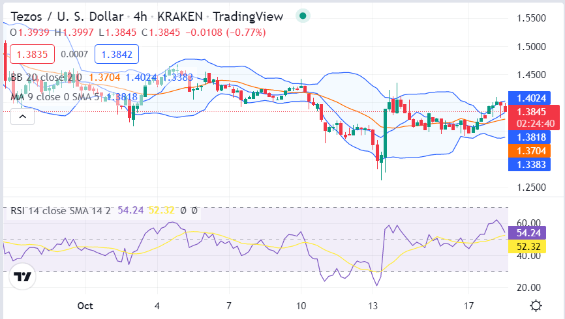The width and height of the screenshot is (565, 319).
Task: Click the blue buy price 1.3842 button
Action: tap(117, 54)
